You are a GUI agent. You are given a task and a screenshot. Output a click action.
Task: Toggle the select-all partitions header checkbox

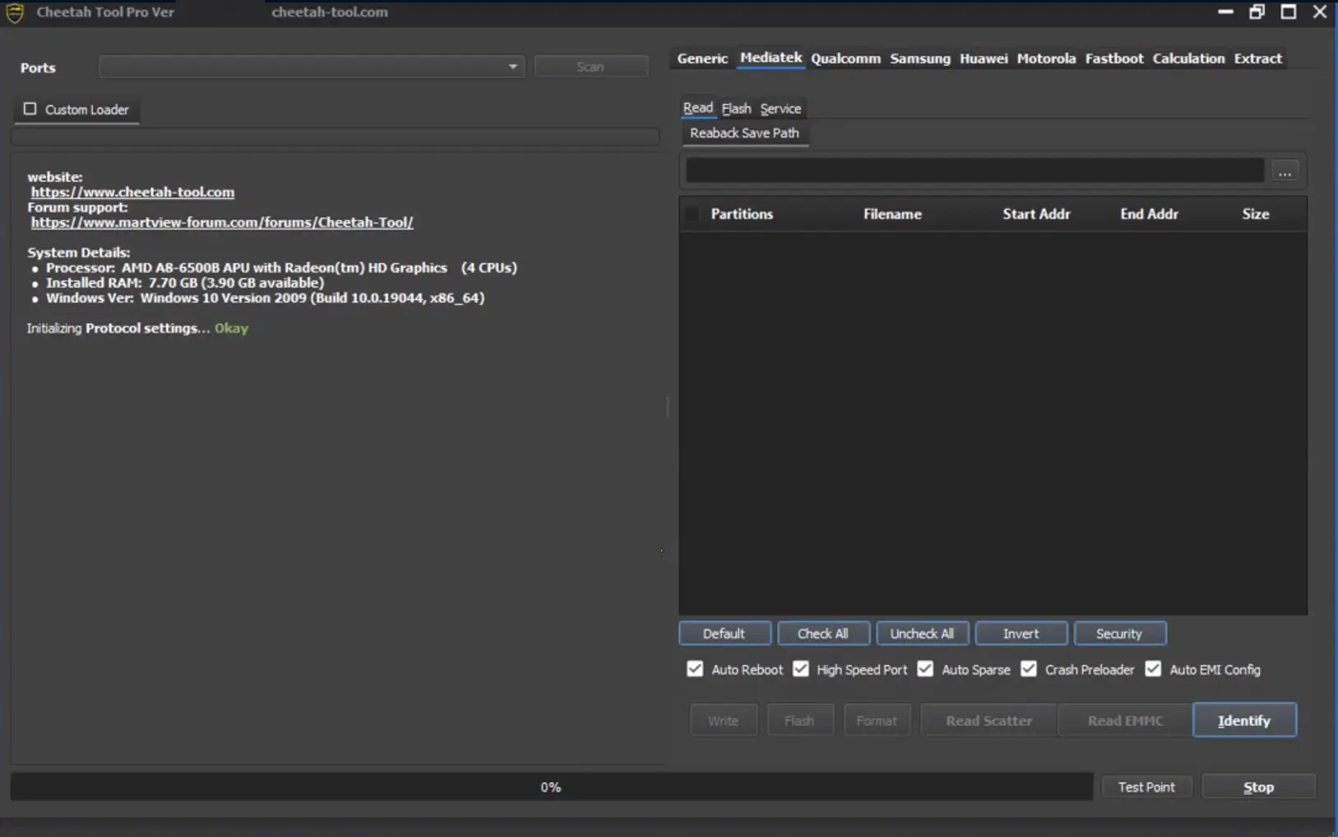(692, 214)
